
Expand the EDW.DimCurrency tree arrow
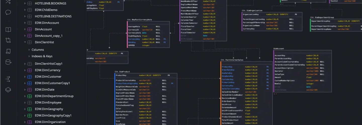pos(25,70)
